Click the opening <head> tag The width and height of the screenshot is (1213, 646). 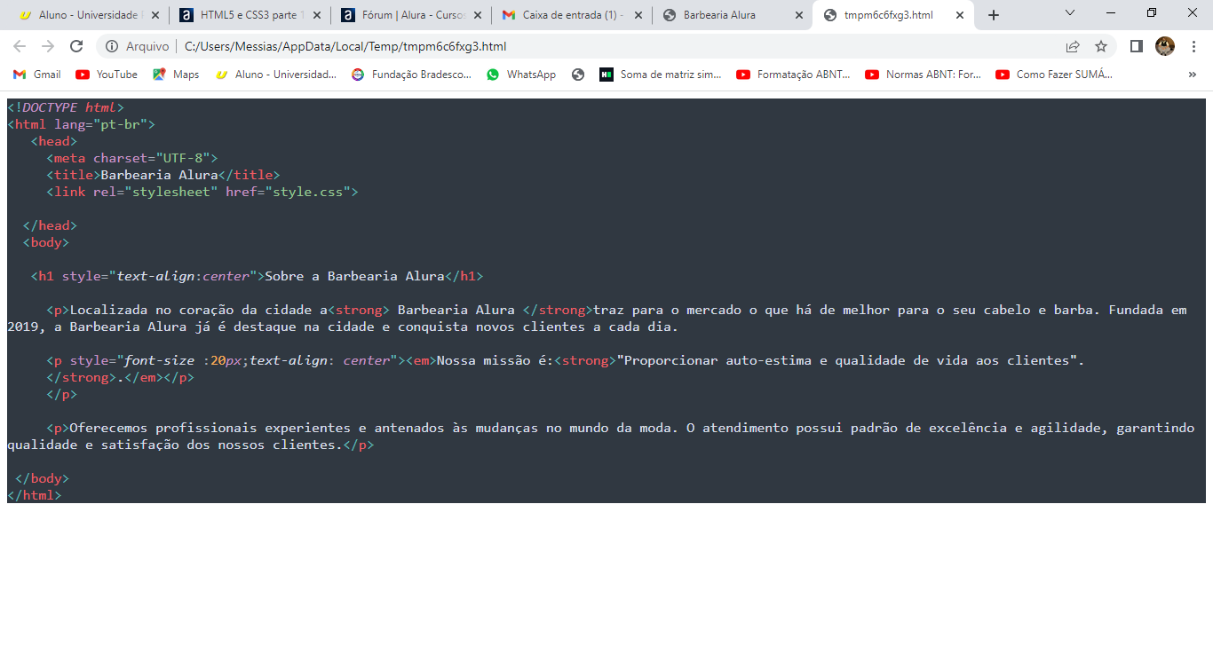coord(54,141)
